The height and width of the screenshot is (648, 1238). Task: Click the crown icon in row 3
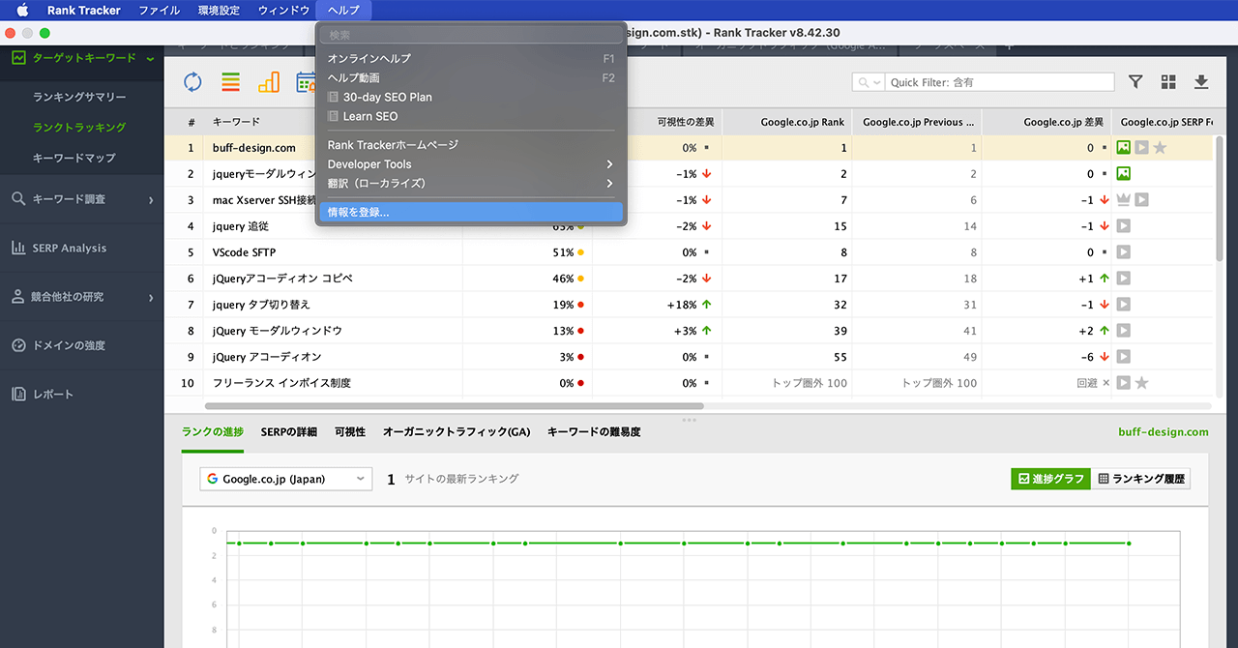[x=1123, y=200]
